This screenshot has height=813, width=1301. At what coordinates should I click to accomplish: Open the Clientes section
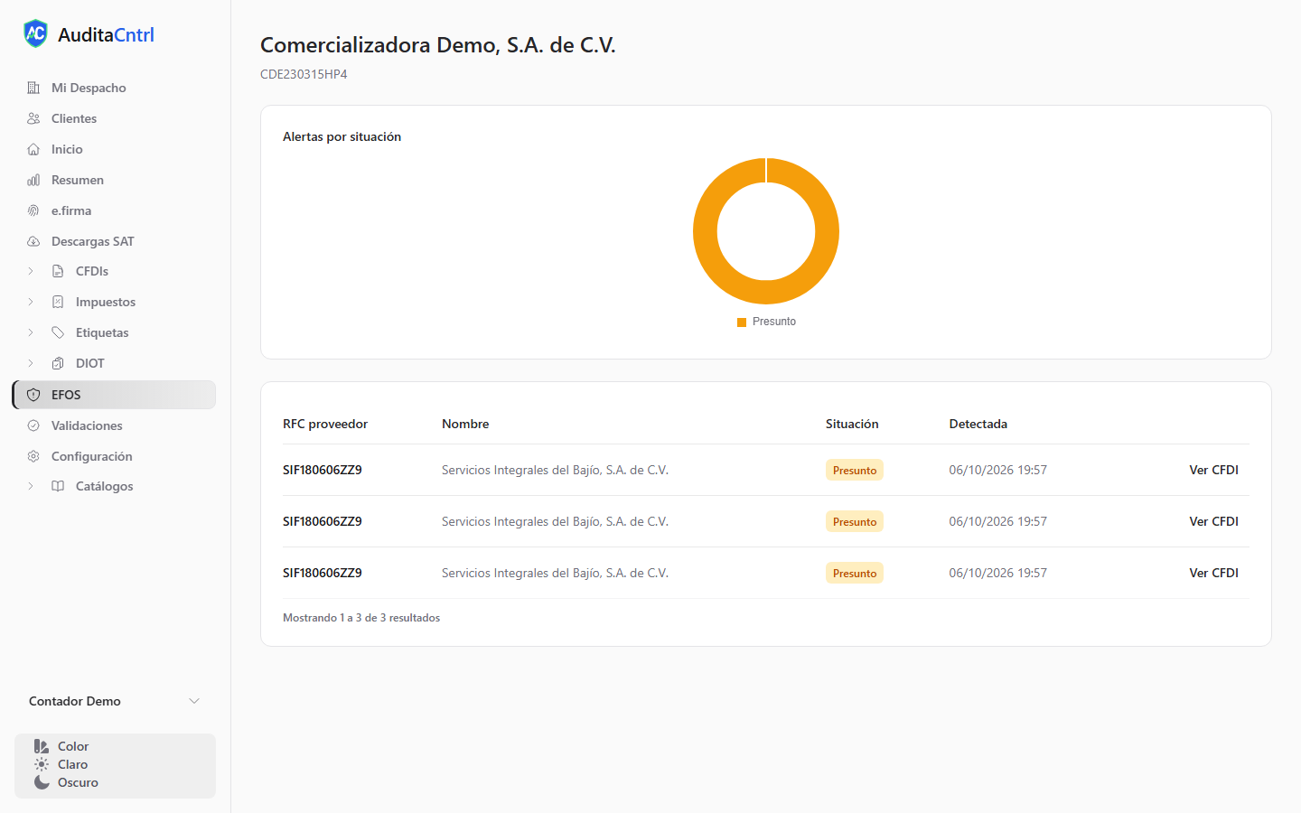coord(115,118)
